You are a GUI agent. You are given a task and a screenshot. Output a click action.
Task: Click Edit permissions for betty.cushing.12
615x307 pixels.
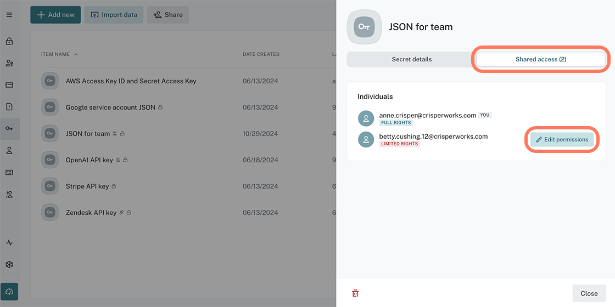click(562, 140)
